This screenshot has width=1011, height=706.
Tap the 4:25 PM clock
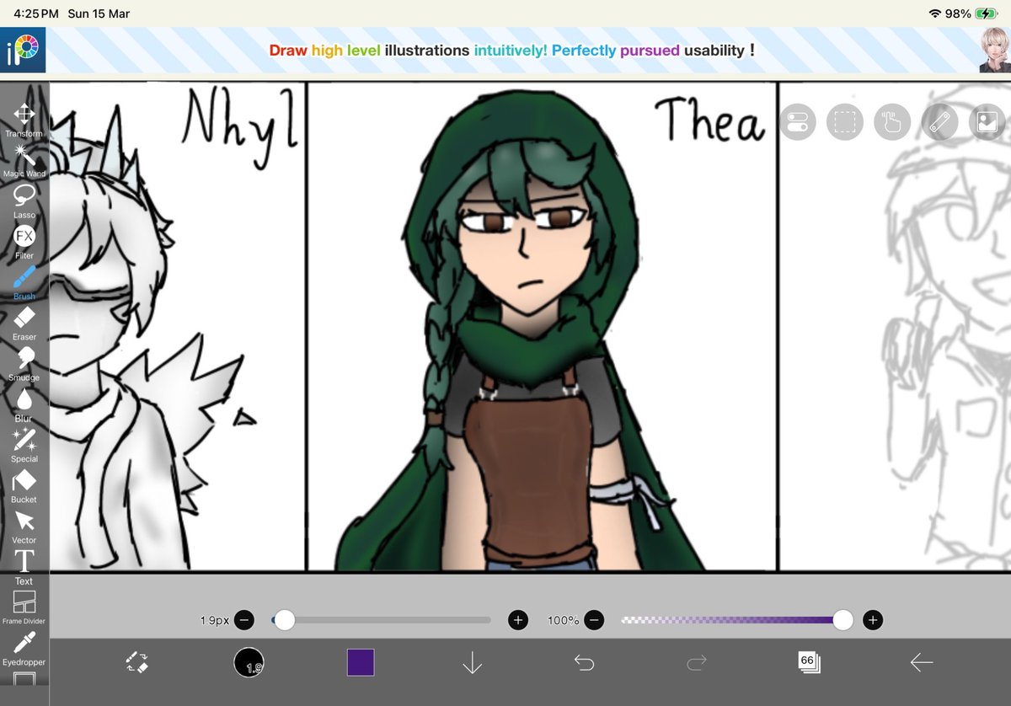click(37, 13)
